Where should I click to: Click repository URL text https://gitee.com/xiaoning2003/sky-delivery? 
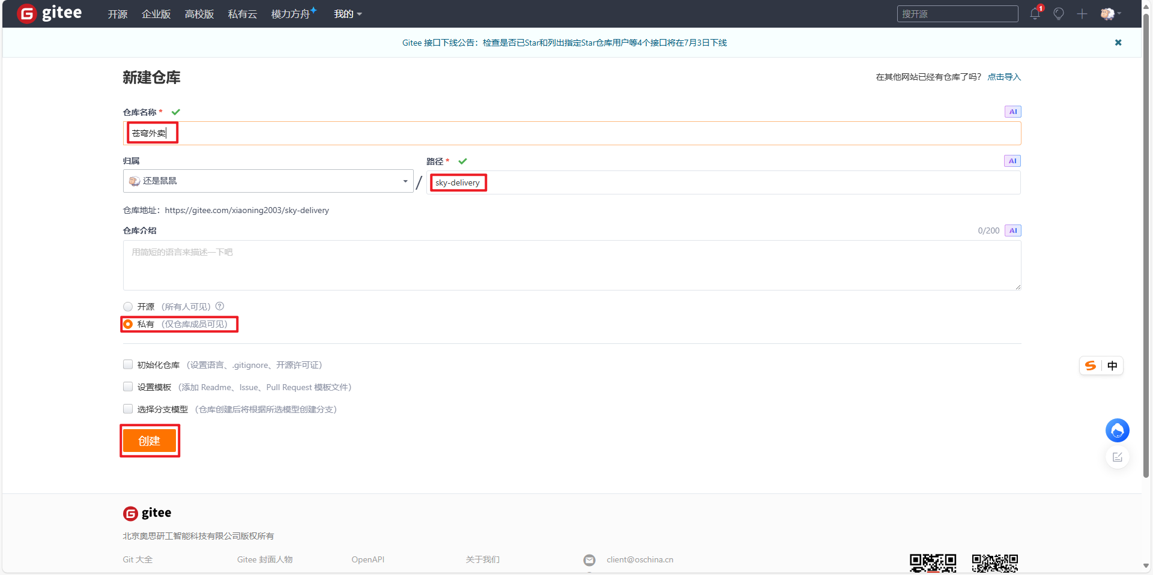tap(247, 210)
